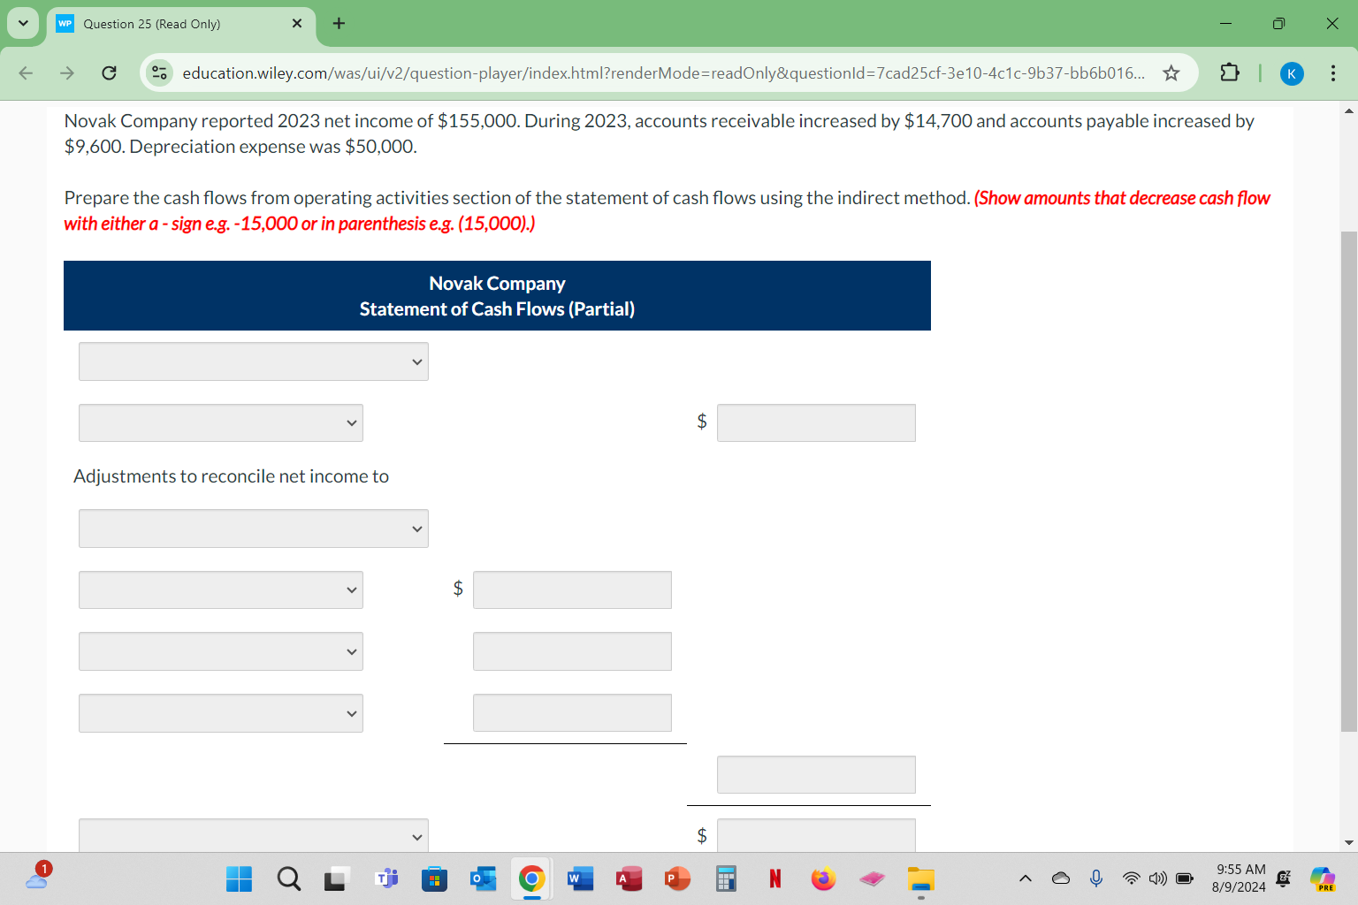Expand hidden icons in the system tray

1025,878
